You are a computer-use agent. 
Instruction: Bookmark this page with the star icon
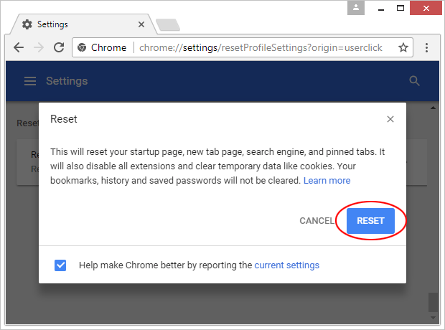click(403, 47)
